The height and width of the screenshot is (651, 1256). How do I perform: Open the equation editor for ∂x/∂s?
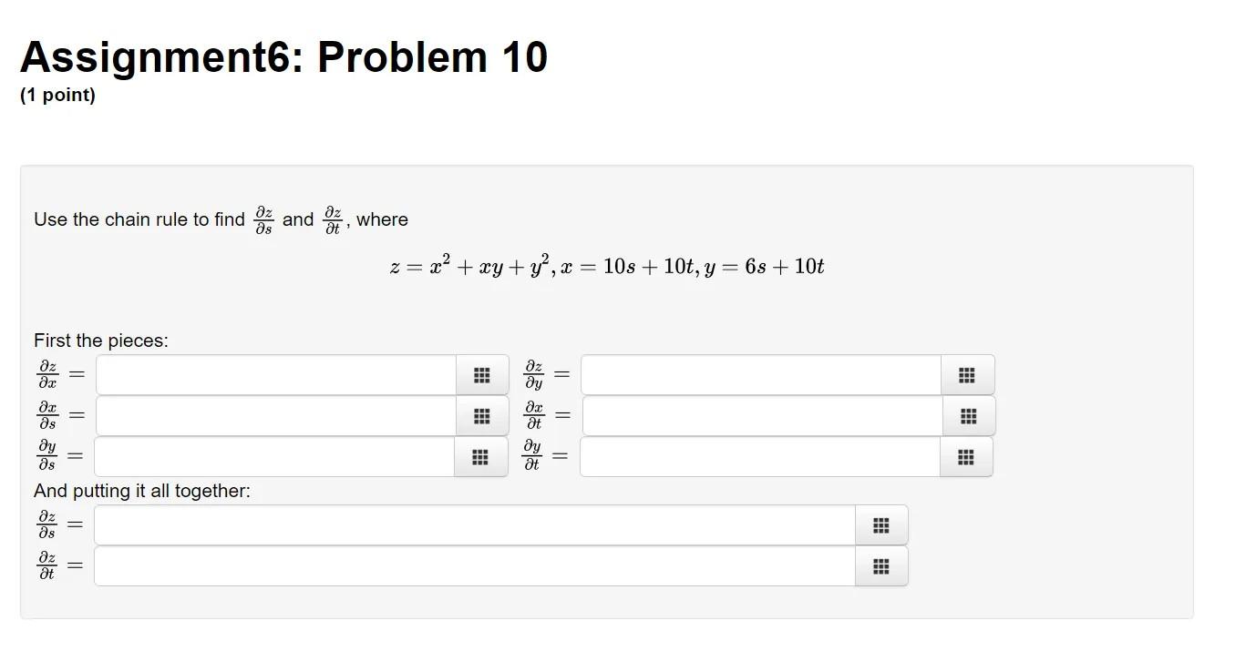(481, 415)
